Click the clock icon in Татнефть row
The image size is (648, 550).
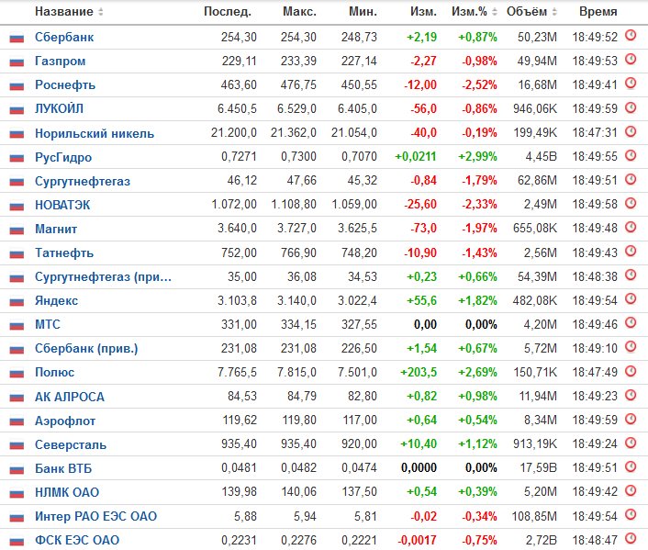[631, 251]
